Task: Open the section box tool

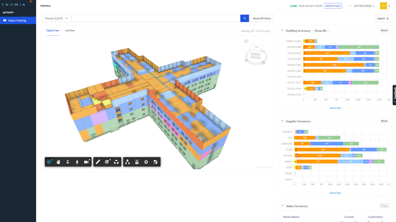Action: click(107, 162)
